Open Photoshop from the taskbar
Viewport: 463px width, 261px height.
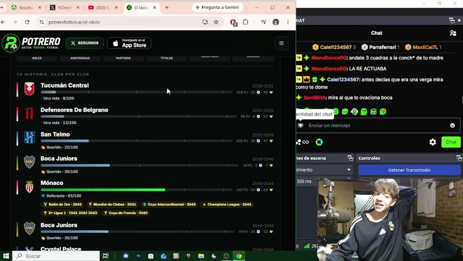click(x=138, y=256)
